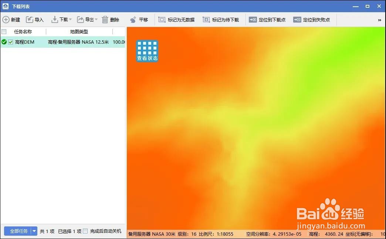Click 定位到下载点 toolbar item
Screen dimensions: 386x239
coord(267,20)
